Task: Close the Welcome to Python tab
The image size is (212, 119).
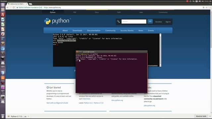Action: tap(26, 4)
